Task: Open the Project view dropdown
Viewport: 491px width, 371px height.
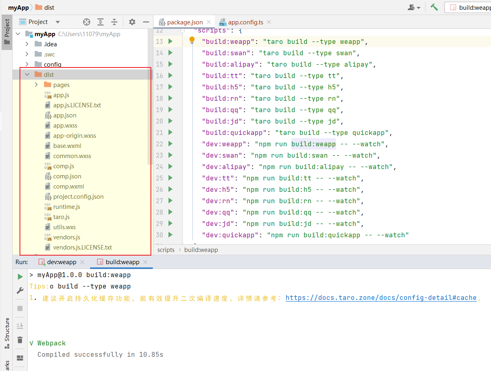Action: (x=57, y=22)
